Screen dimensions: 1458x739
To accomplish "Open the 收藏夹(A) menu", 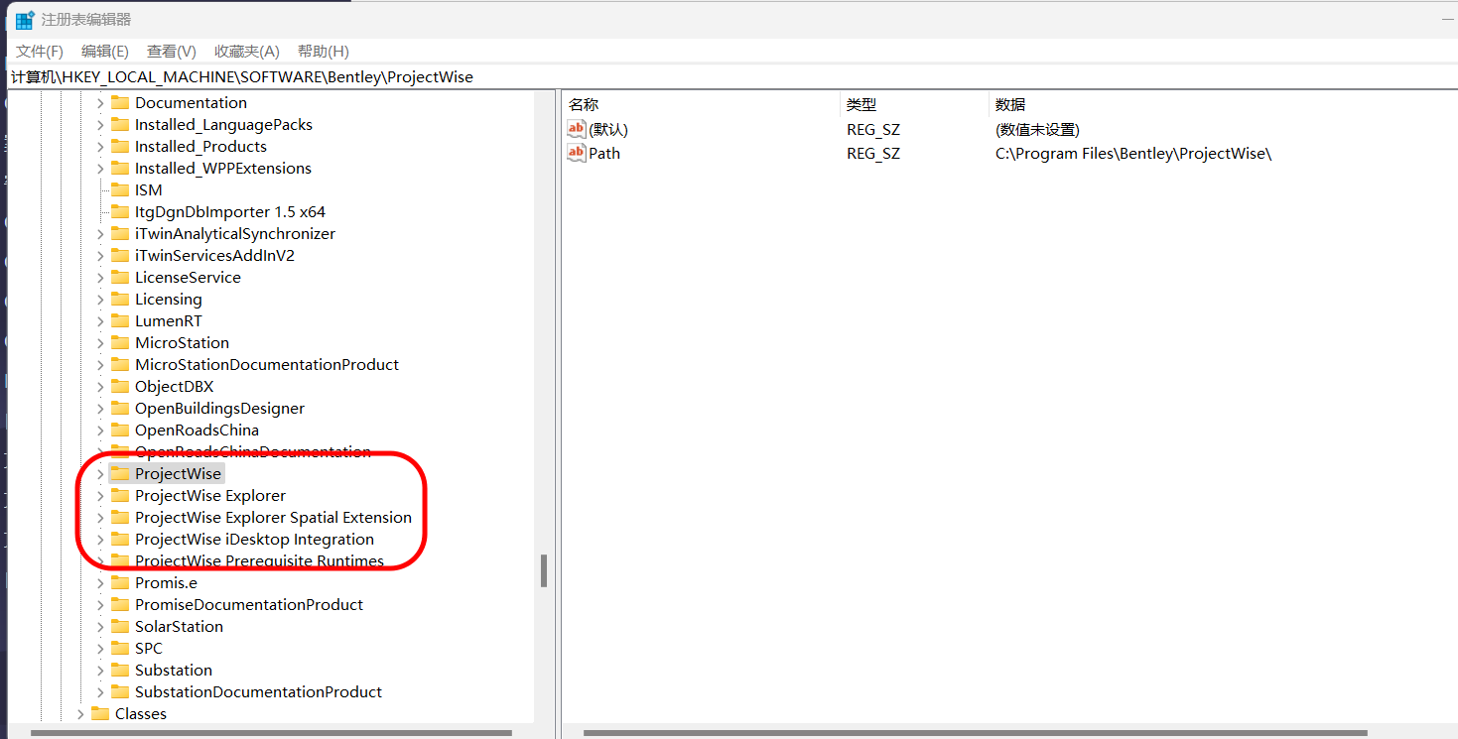I will click(x=247, y=51).
